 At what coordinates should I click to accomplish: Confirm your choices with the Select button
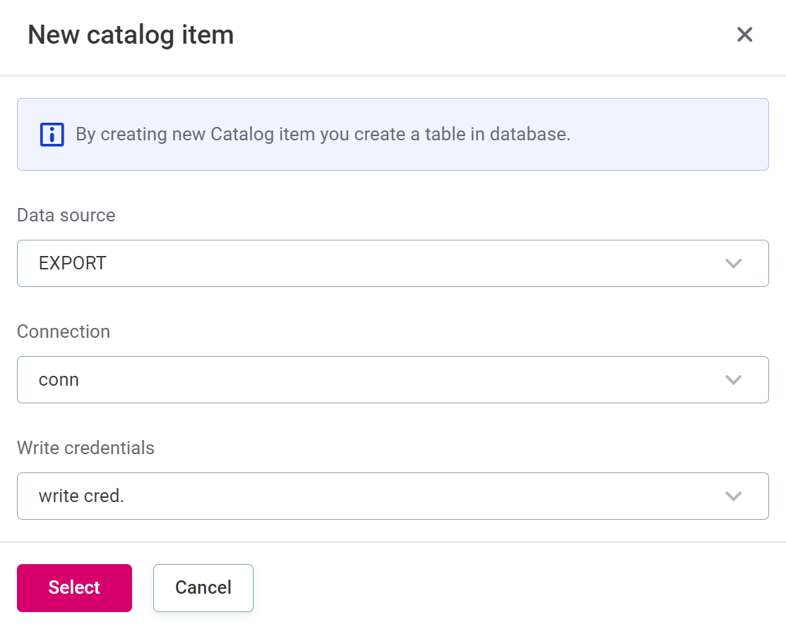(x=74, y=587)
